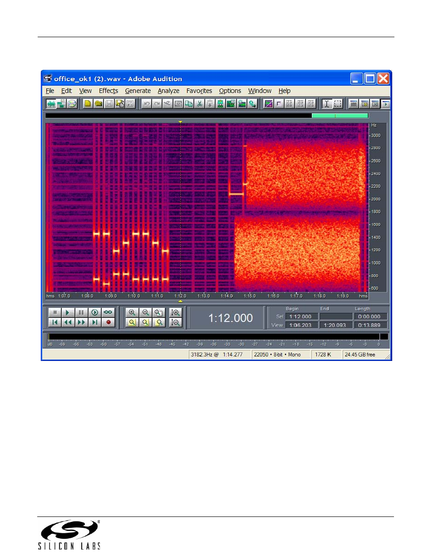Image resolution: width=433 pixels, height=560 pixels.
Task: Cut the selected audio
Action: click(x=199, y=103)
